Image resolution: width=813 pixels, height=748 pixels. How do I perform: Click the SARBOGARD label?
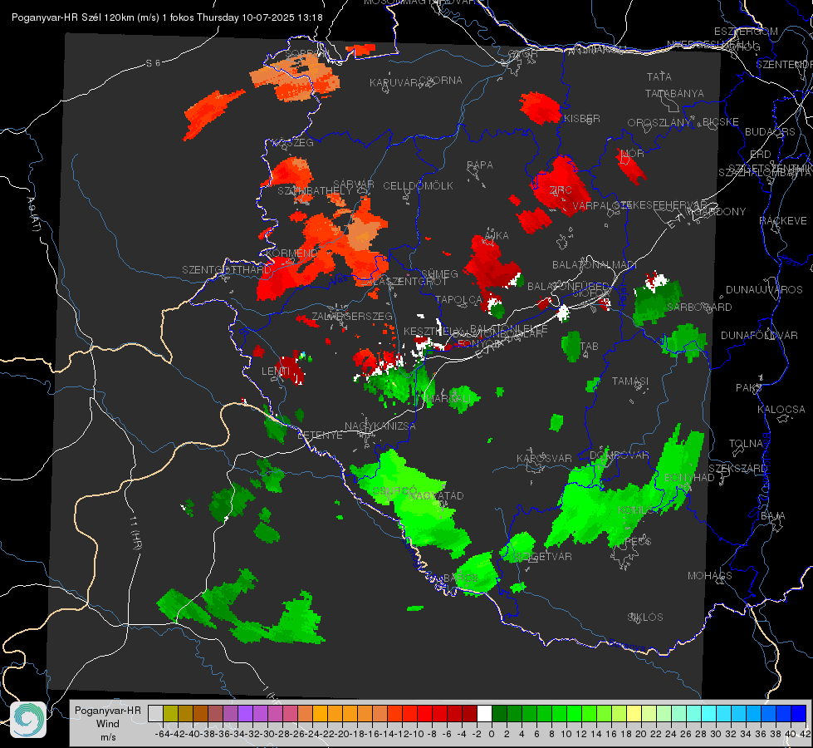699,308
